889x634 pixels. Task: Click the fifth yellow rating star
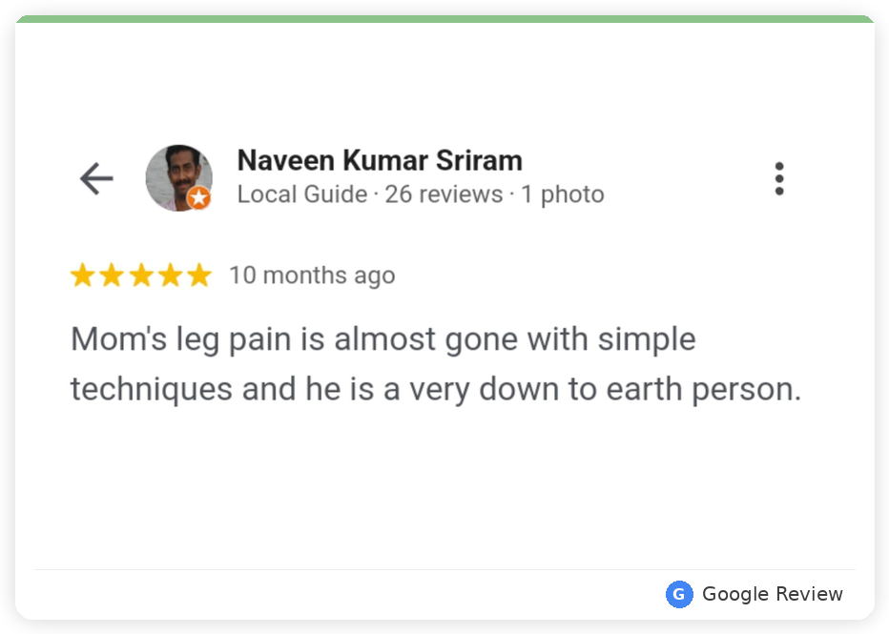click(x=199, y=276)
